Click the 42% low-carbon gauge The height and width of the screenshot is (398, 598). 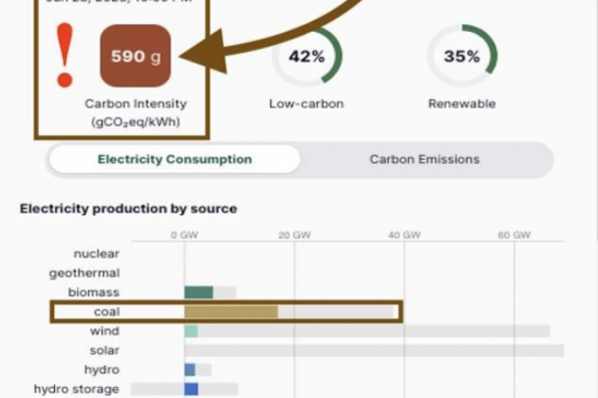[x=306, y=57]
